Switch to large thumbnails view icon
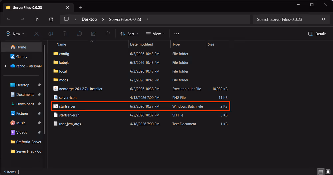This screenshot has height=175, width=333. (x=328, y=172)
